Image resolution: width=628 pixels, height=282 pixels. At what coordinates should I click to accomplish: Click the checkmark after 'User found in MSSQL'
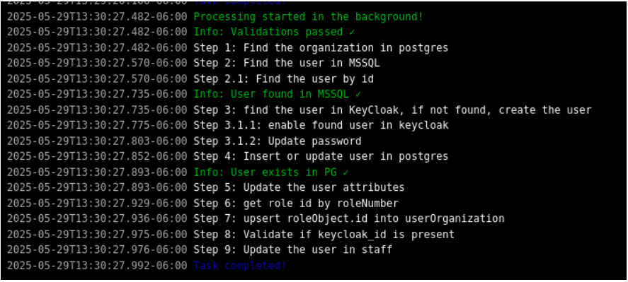point(358,95)
